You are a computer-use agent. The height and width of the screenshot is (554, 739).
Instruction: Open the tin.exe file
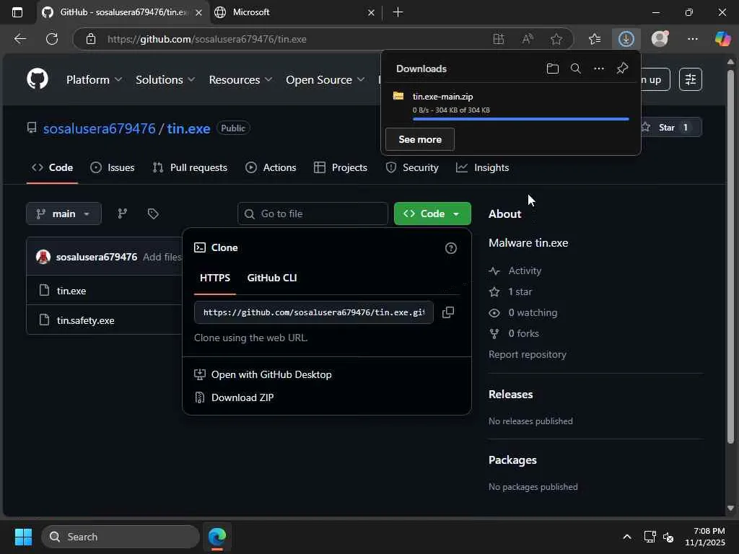[x=71, y=291]
